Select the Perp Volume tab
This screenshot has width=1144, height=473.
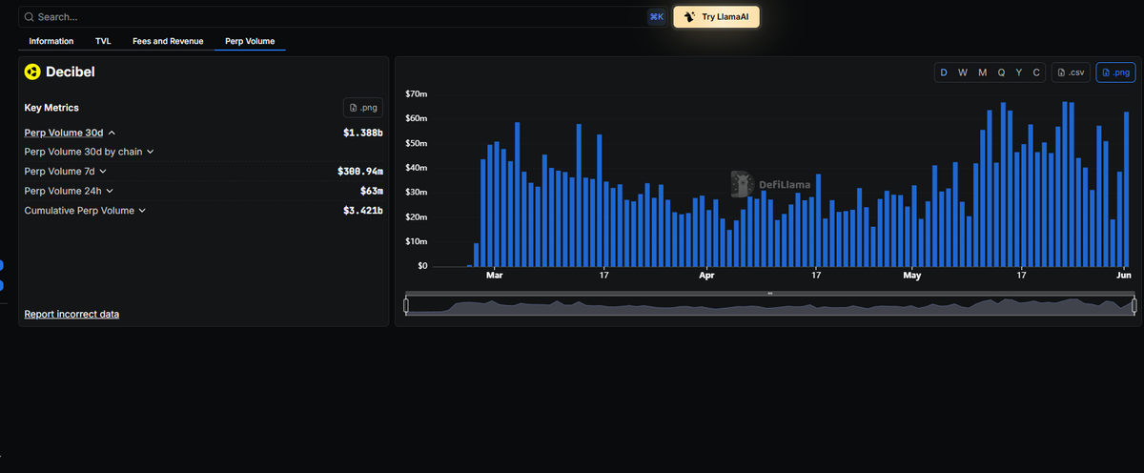250,41
